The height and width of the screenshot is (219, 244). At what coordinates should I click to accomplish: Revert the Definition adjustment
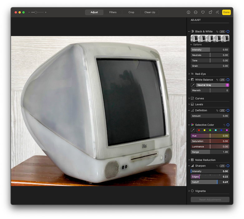217,110
